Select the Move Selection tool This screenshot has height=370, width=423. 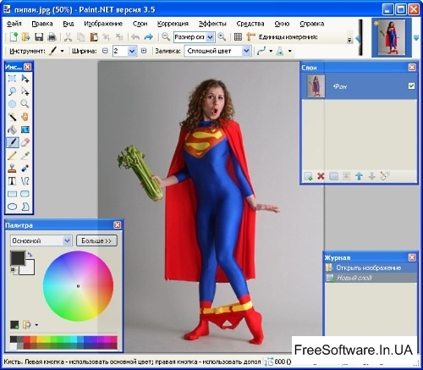(x=25, y=91)
